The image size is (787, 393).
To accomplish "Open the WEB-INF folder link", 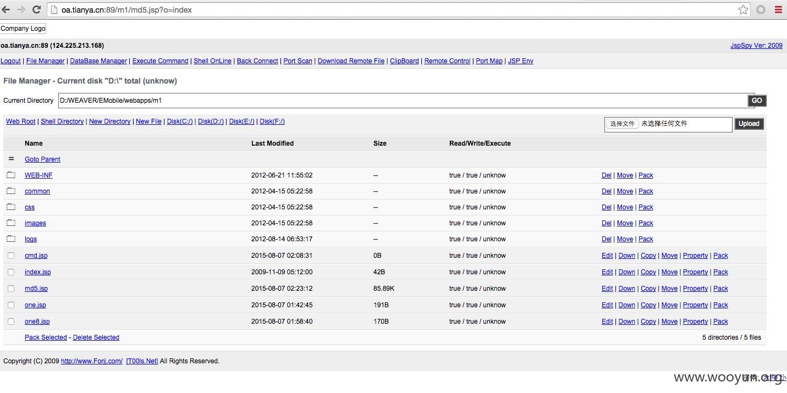I will tap(38, 175).
